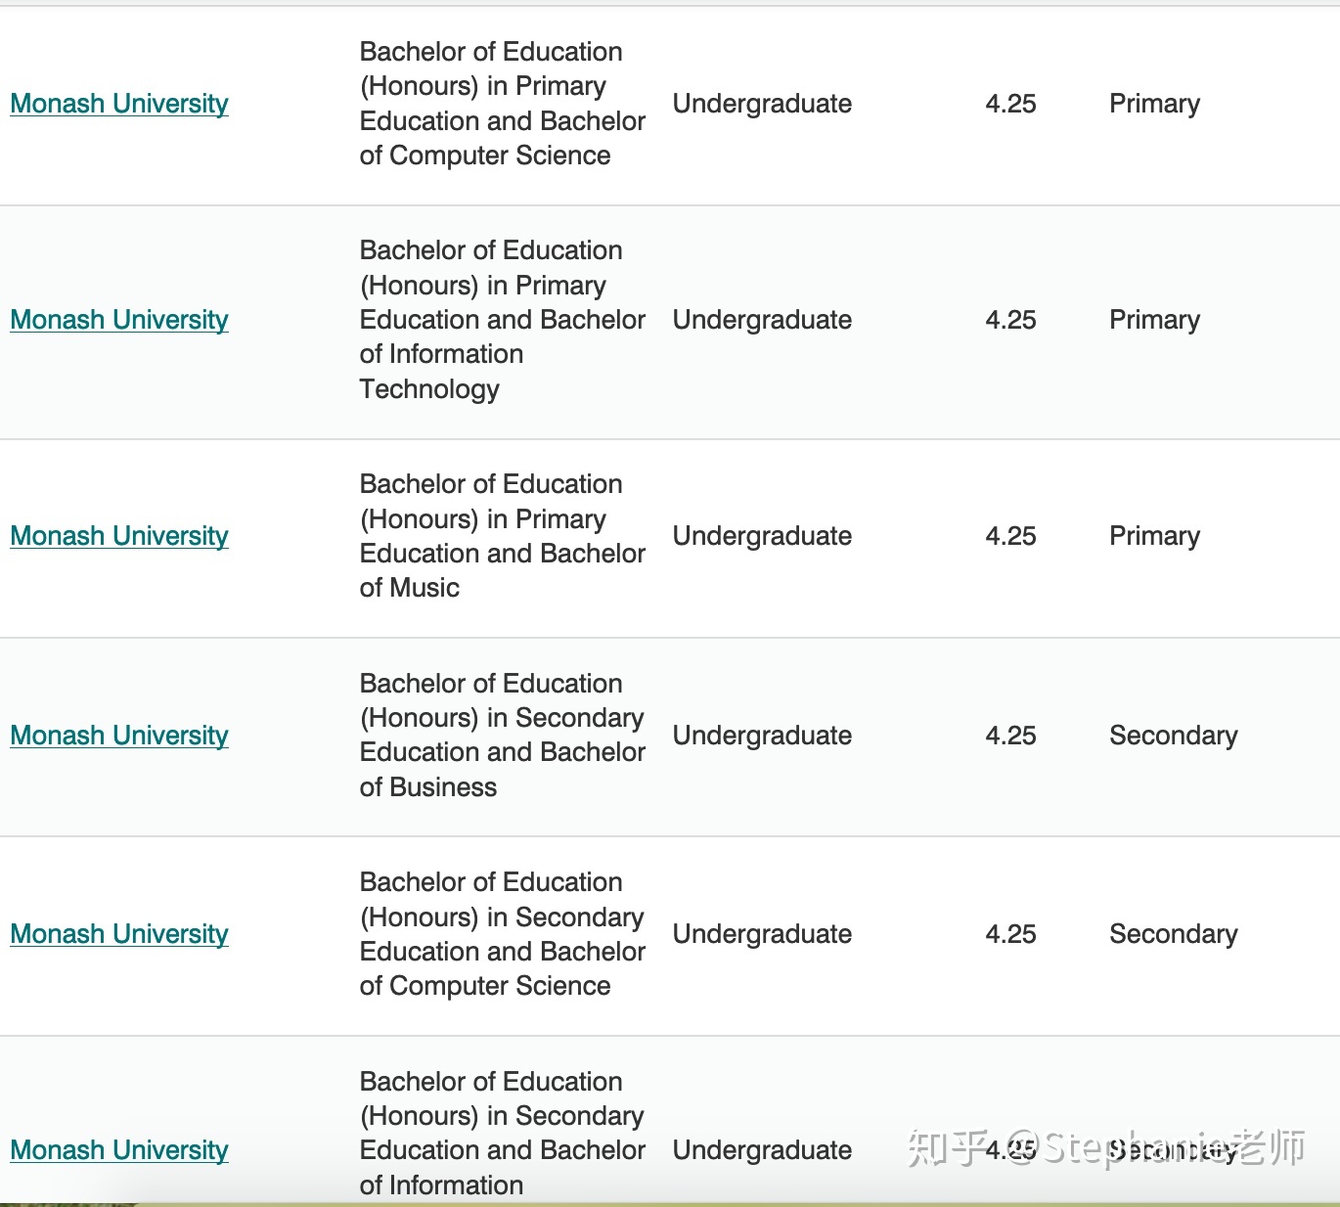The height and width of the screenshot is (1207, 1340).
Task: Click Secondary label in the Bachelor of Business row
Action: click(x=1174, y=736)
